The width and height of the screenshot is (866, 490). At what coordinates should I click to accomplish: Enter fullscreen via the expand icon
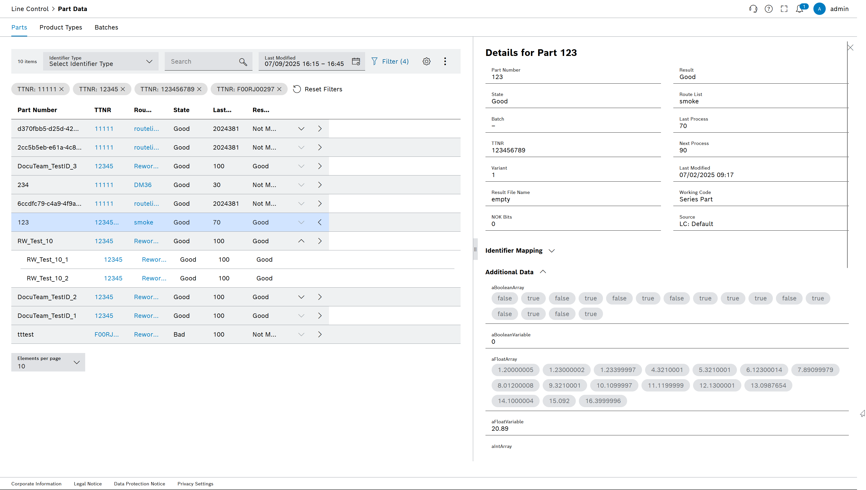(x=784, y=9)
